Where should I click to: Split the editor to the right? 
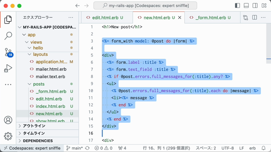[x=254, y=18]
